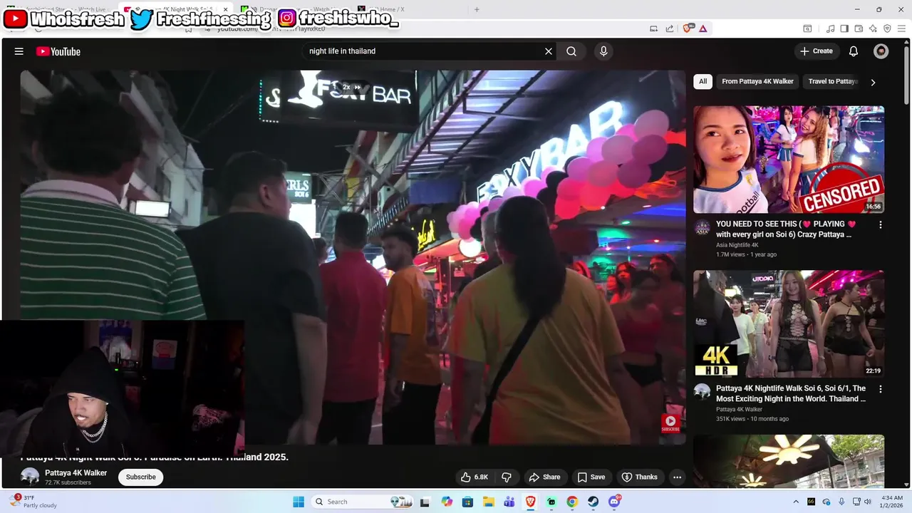Toggle the Brave sidebar panel
Viewport: 912px width, 513px height.
coord(844,28)
